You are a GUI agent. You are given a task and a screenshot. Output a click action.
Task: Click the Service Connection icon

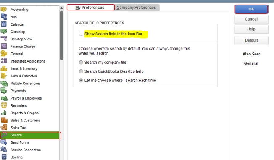pos(4,150)
